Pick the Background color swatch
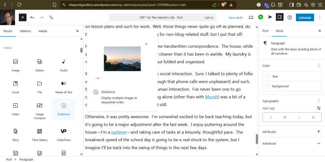This screenshot has width=325, height=162. (280, 86)
